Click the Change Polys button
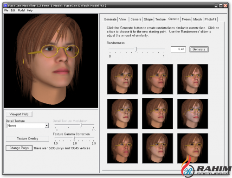Image resolution: width=232 pixels, height=178 pixels. point(19,148)
